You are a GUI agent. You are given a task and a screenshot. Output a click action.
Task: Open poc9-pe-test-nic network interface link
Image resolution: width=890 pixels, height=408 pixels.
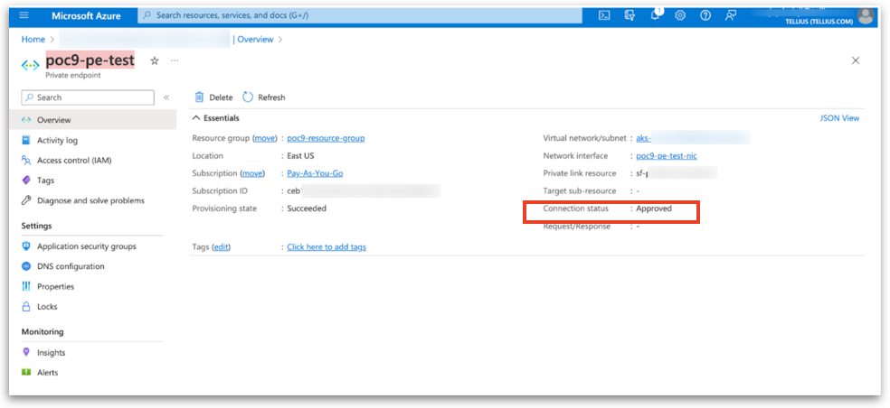coord(667,156)
